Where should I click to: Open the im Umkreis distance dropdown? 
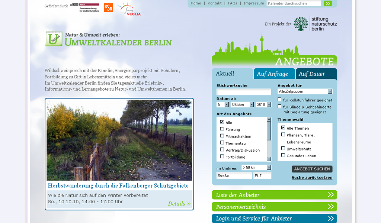(x=256, y=167)
